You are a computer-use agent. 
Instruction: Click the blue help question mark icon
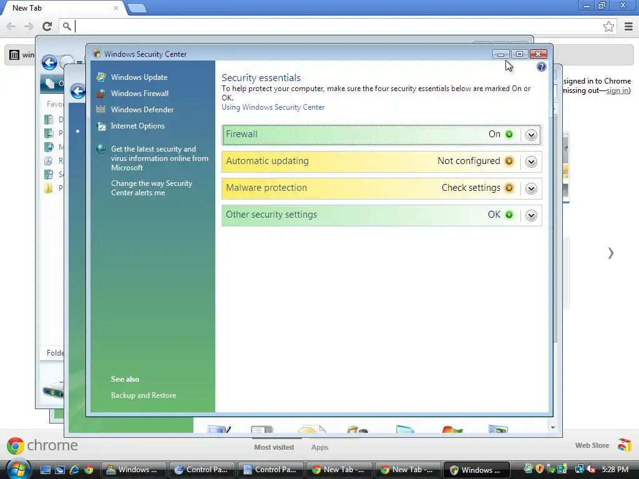pos(541,67)
